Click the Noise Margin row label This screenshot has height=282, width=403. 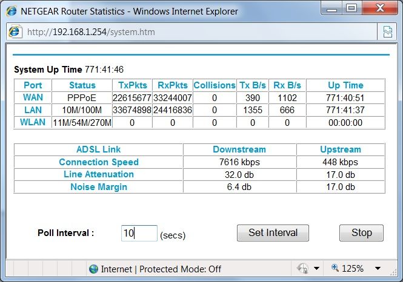pos(99,187)
